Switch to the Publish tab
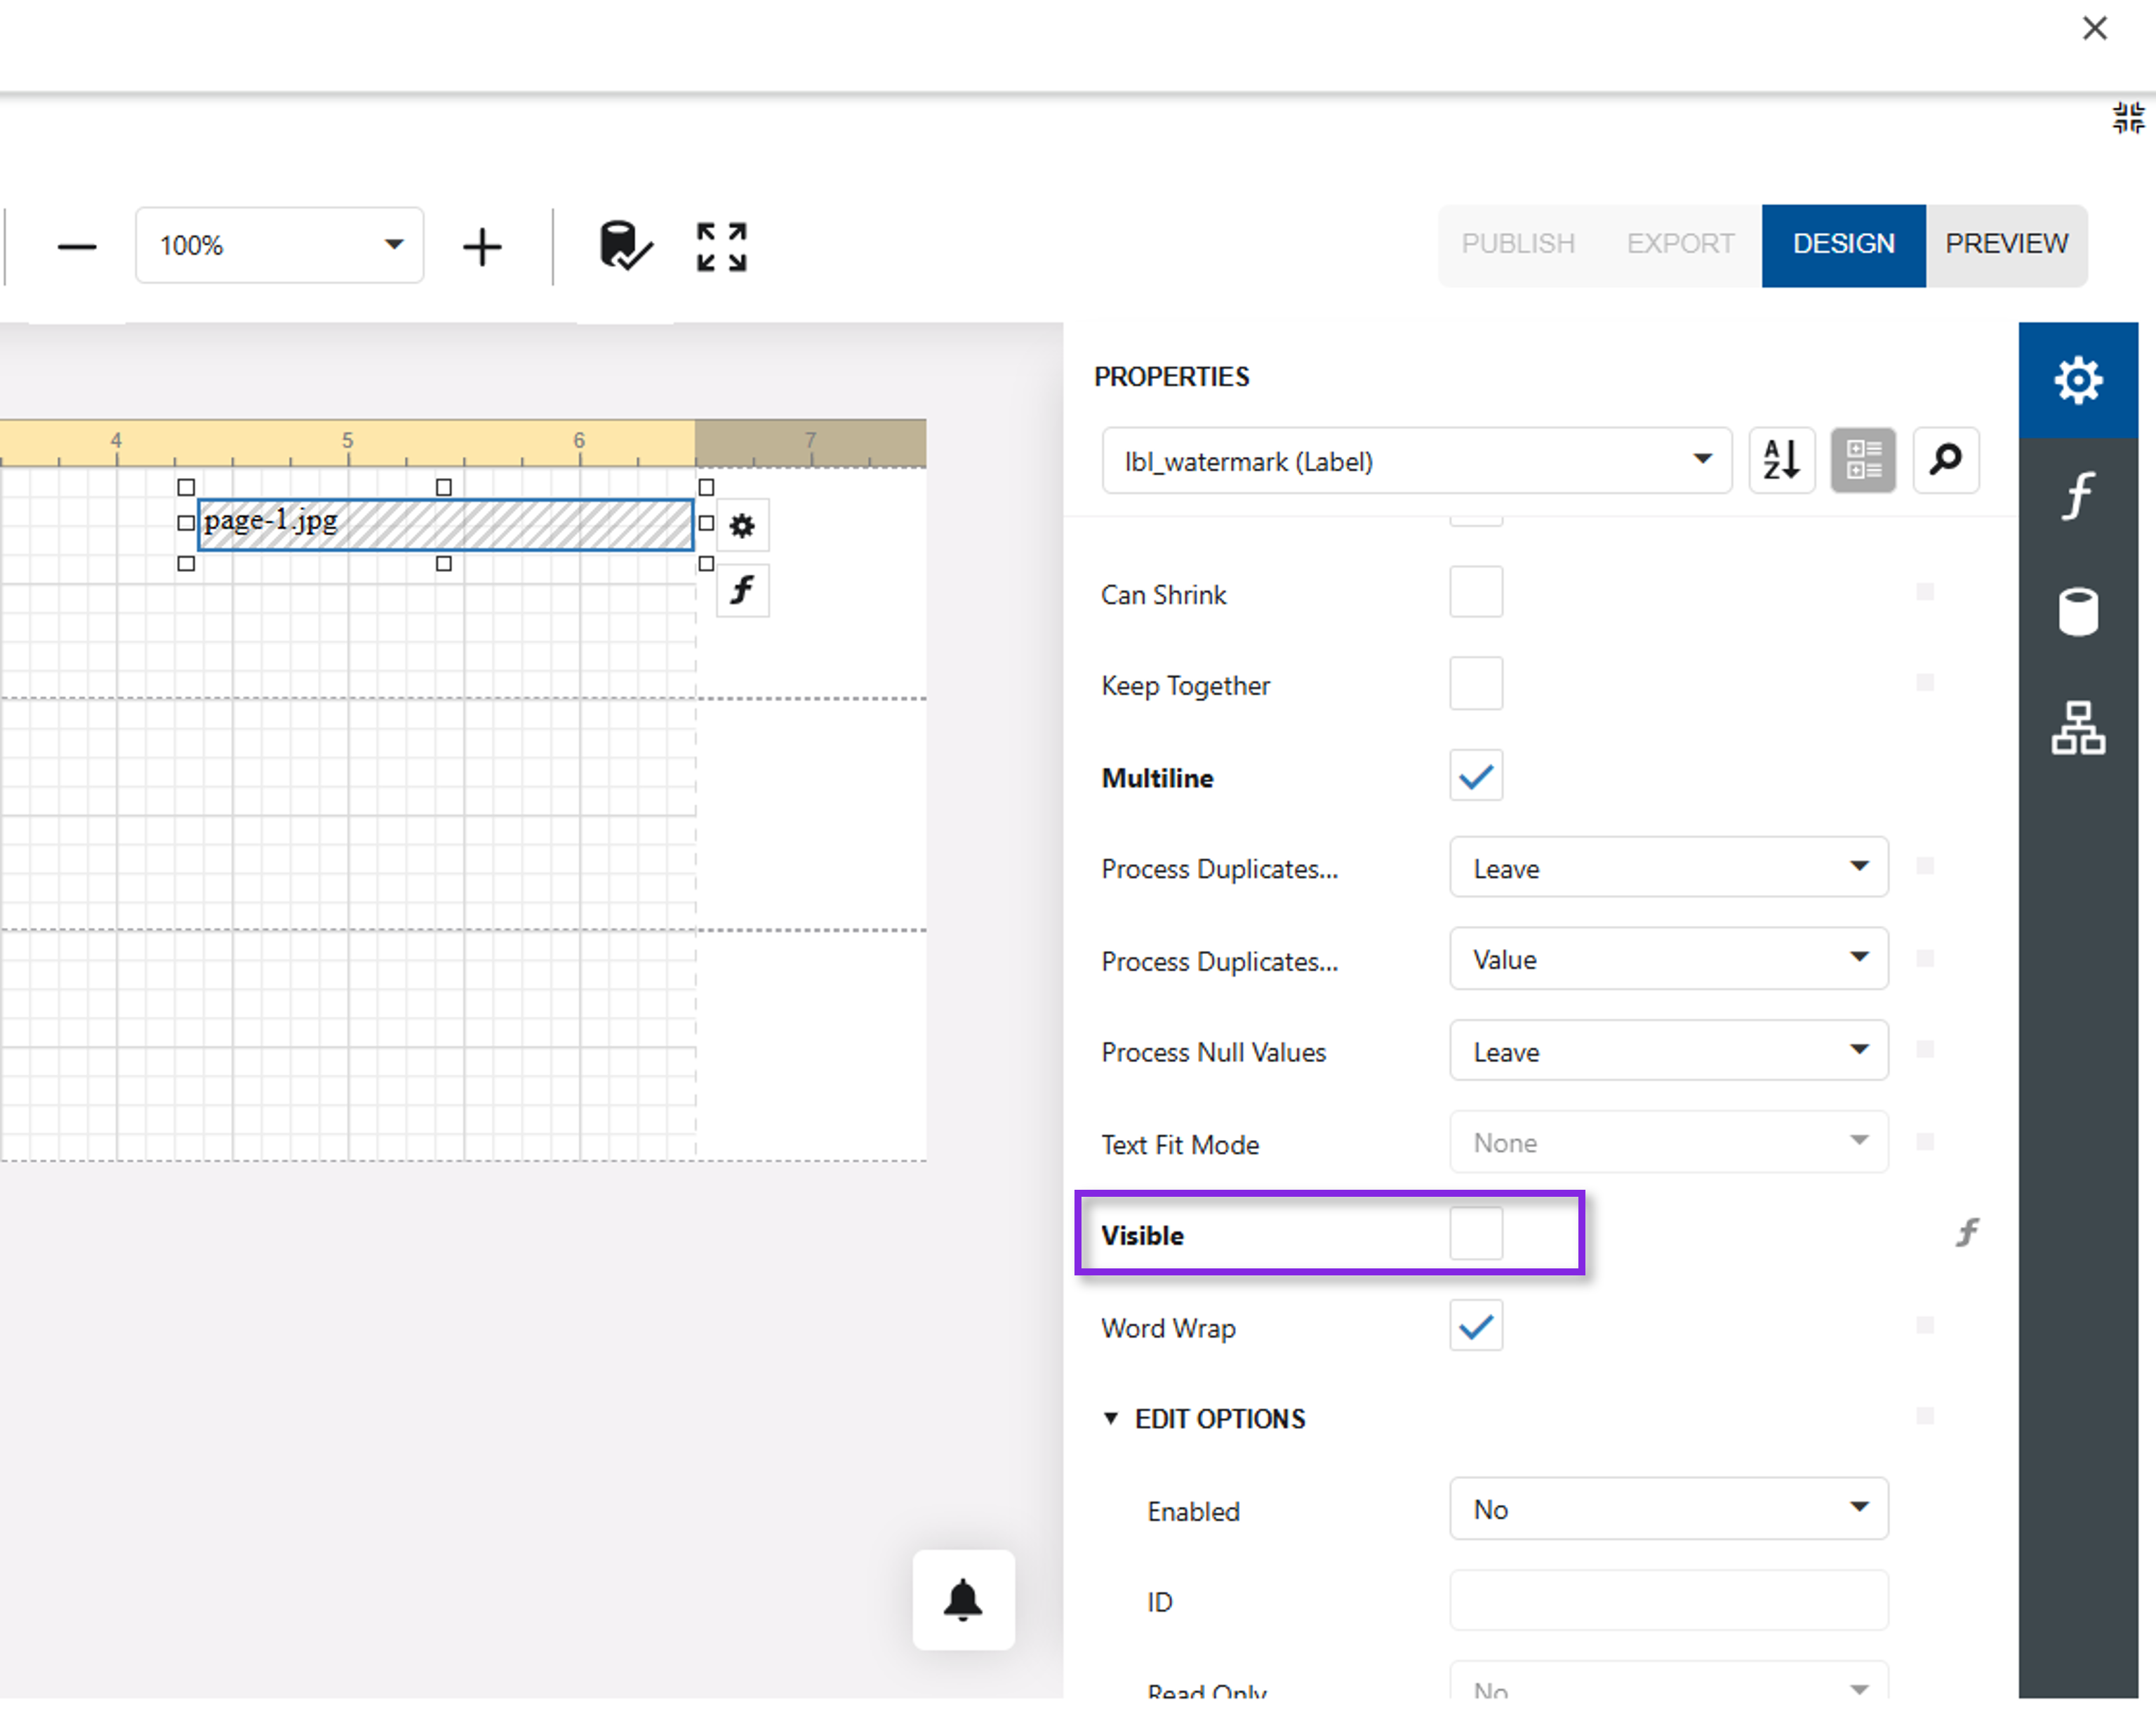The height and width of the screenshot is (1712, 2156). click(1518, 243)
